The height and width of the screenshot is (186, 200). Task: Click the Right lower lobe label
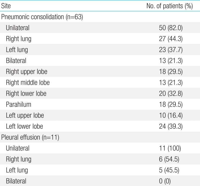click(26, 94)
